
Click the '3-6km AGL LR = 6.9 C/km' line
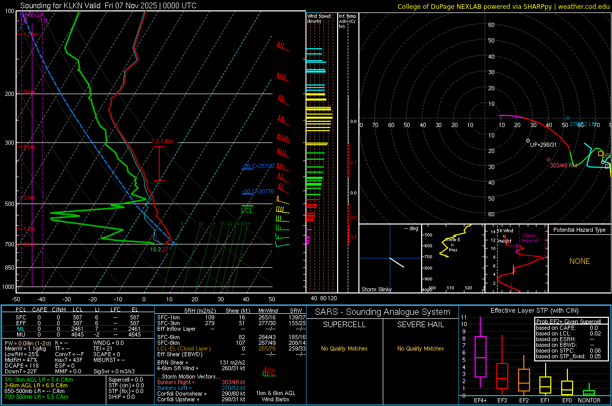tap(36, 385)
